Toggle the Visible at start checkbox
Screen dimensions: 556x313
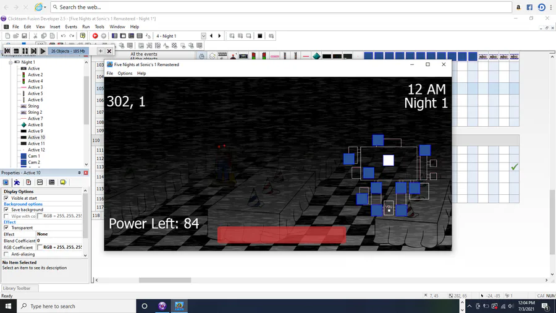coord(6,198)
